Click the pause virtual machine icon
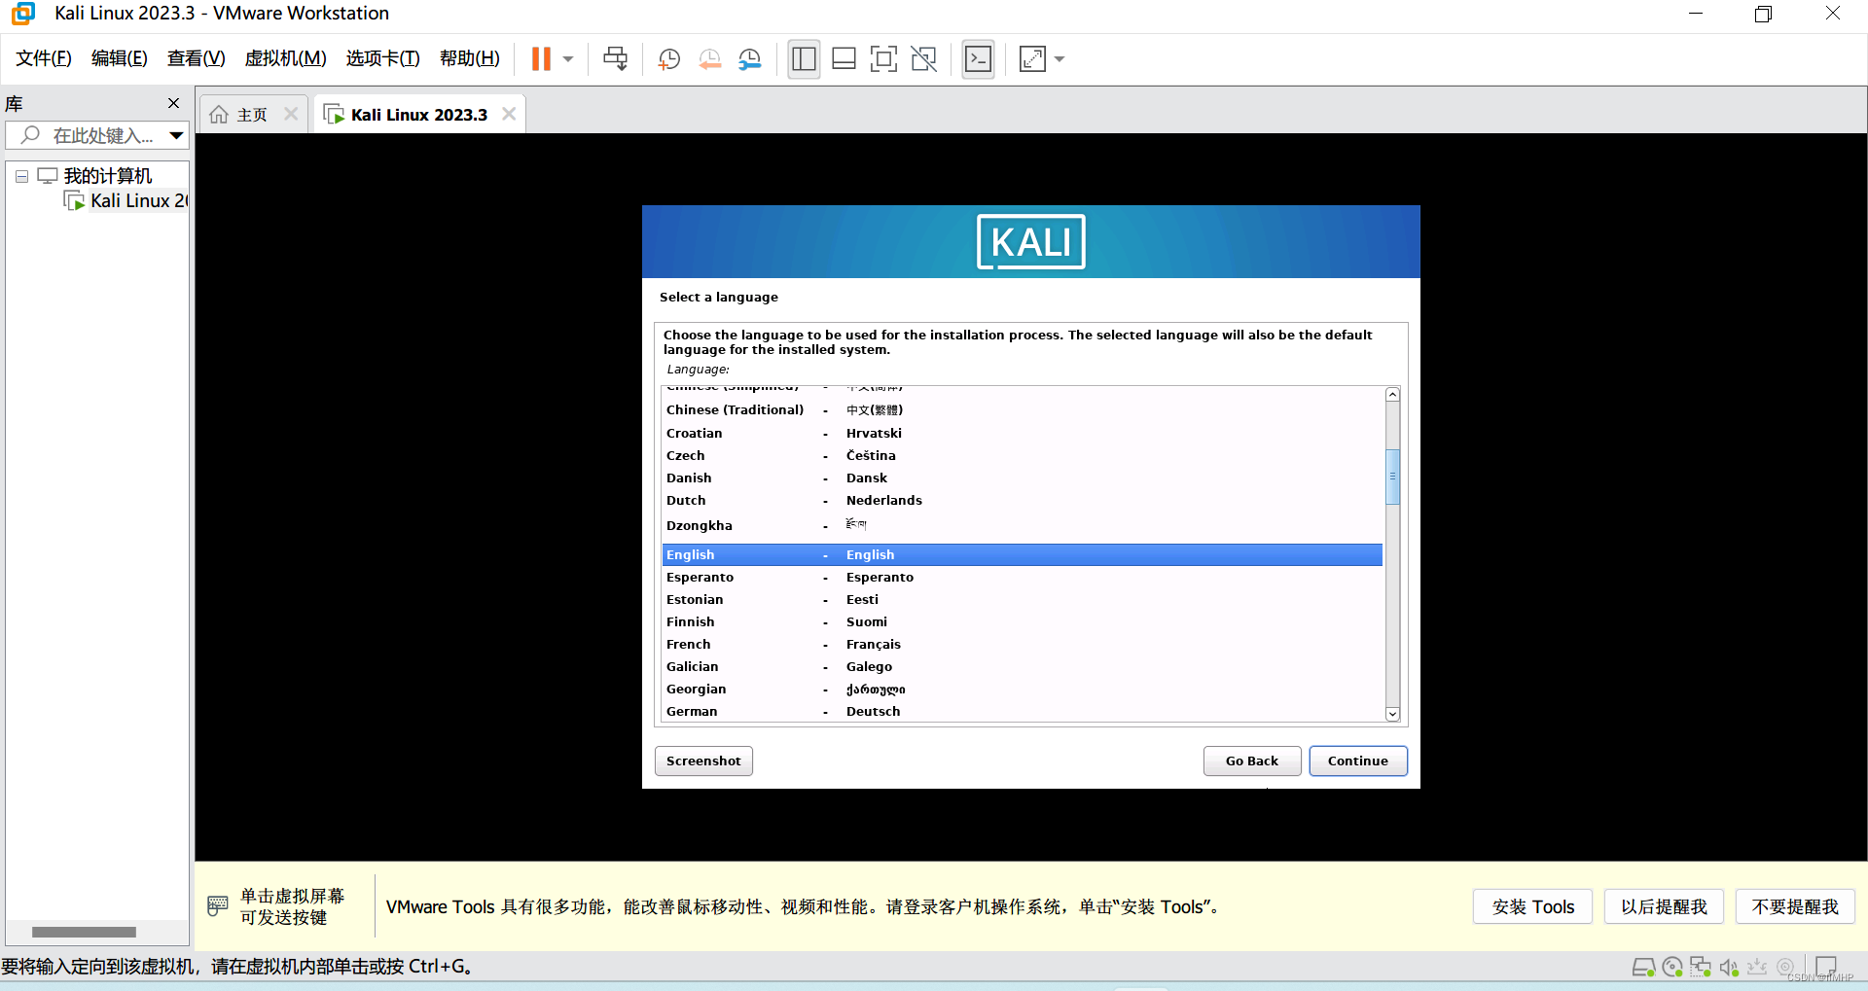 click(541, 59)
